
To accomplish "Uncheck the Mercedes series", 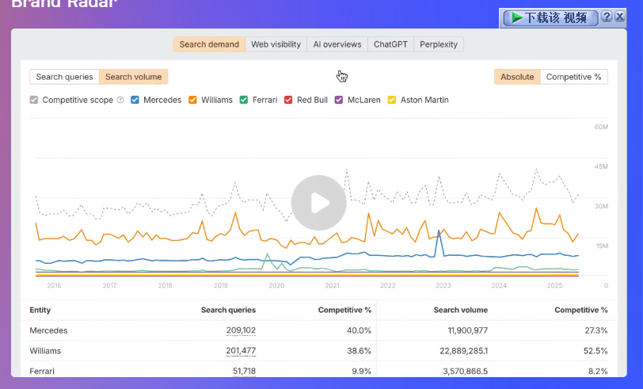I will tap(135, 100).
